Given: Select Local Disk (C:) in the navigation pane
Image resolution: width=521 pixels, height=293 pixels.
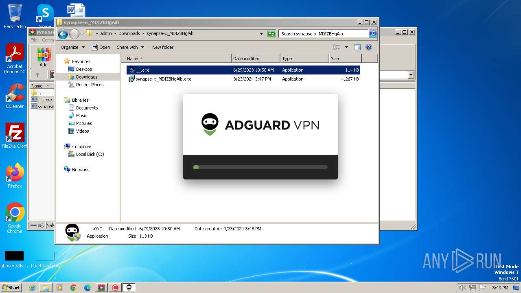Looking at the screenshot, I should 90,154.
